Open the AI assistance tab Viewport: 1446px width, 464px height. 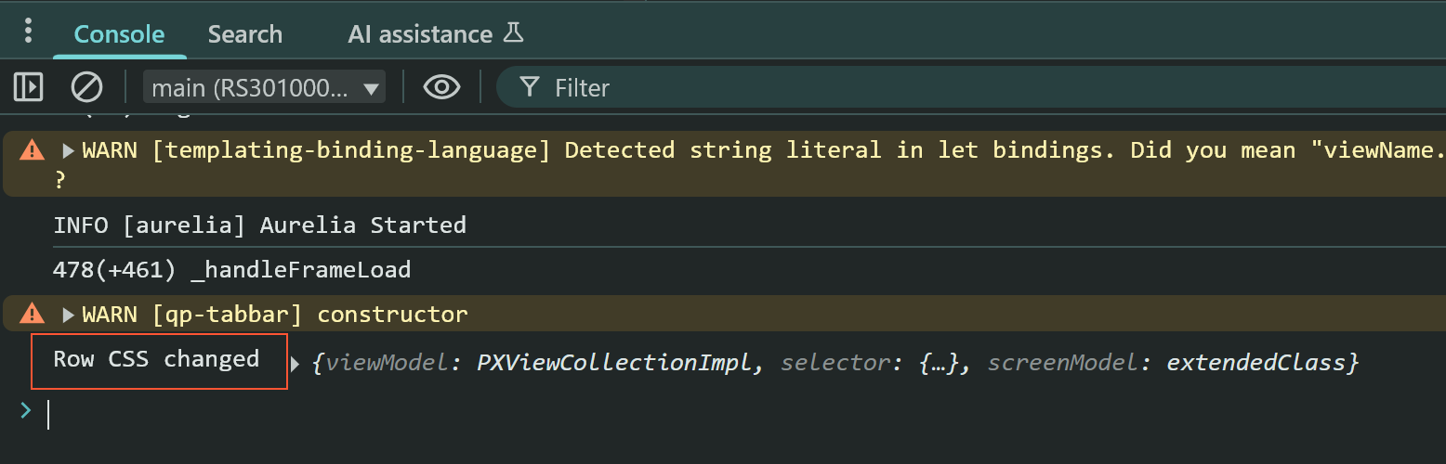click(420, 34)
